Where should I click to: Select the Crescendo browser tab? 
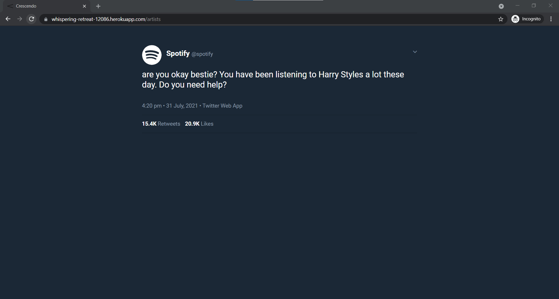pos(47,6)
